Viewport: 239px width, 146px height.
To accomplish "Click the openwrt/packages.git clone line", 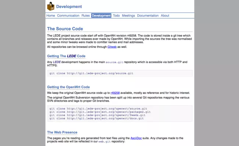I will [x=100, y=112].
